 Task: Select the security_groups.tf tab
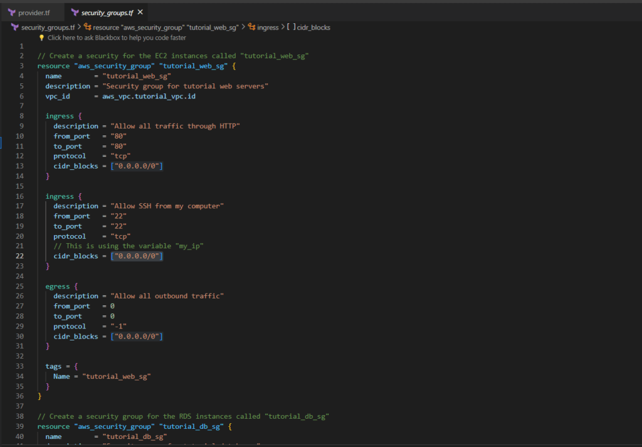tap(107, 12)
